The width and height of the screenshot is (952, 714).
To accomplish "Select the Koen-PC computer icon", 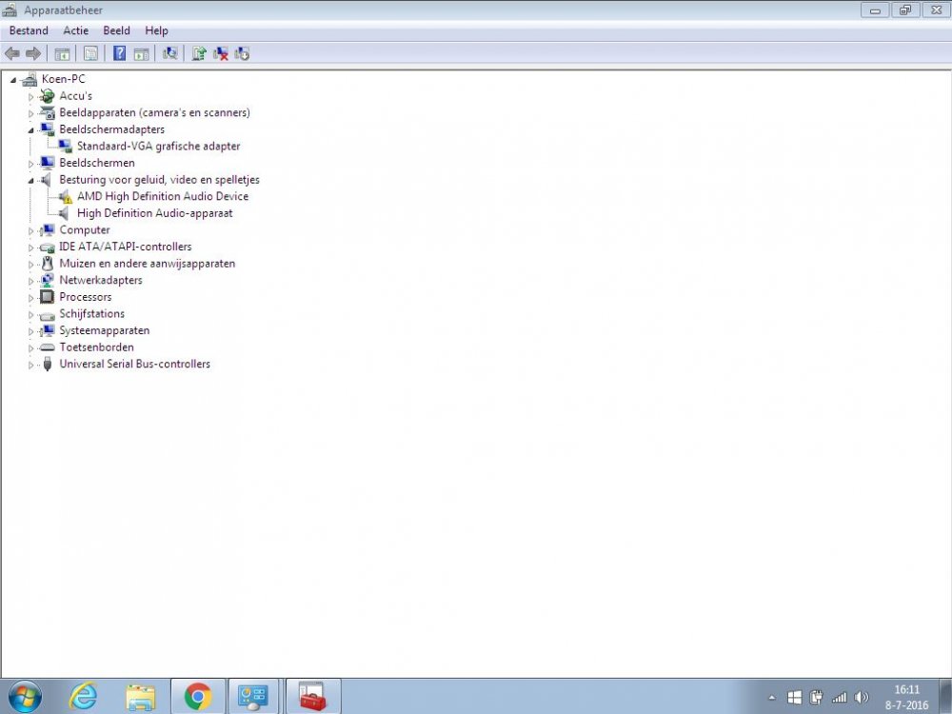I will point(29,79).
